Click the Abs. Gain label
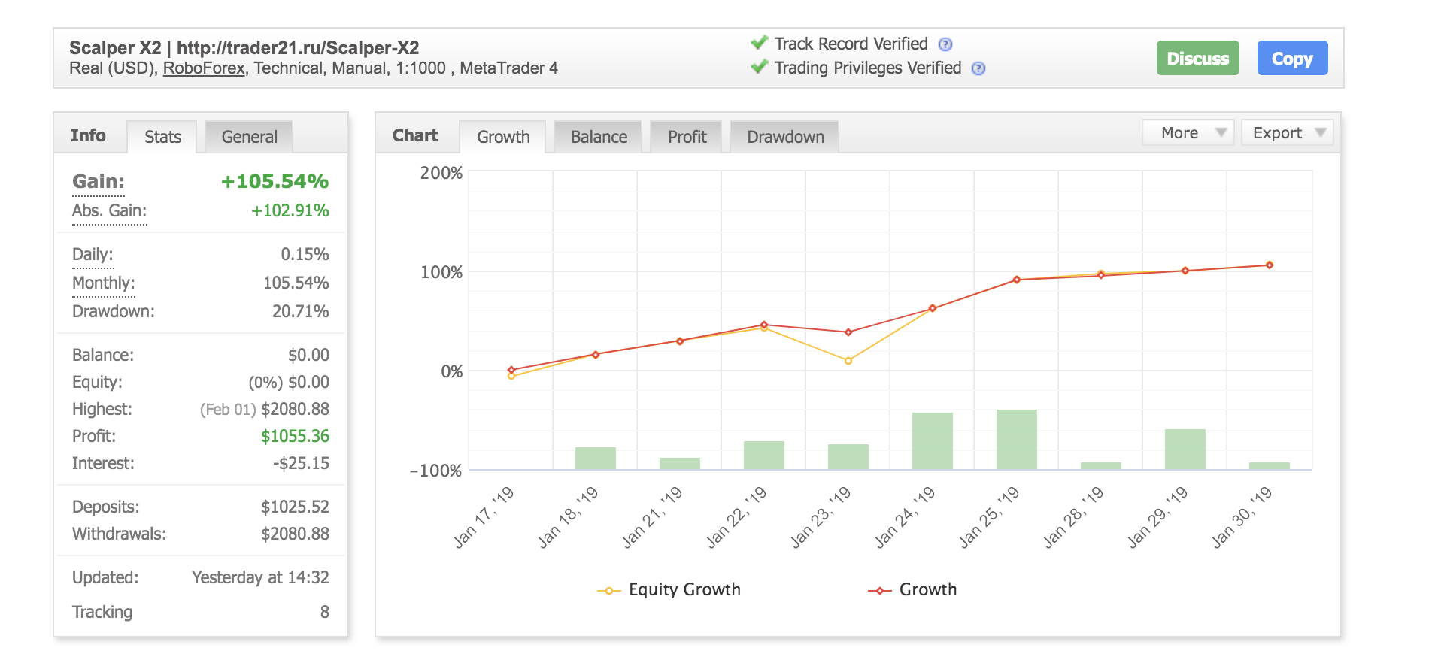Viewport: 1432px width, 663px height. coord(110,211)
